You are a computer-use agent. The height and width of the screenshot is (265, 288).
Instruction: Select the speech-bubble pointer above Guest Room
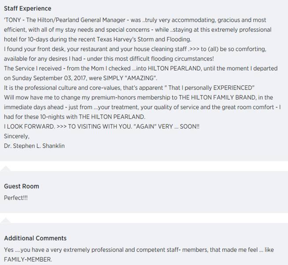6,169
